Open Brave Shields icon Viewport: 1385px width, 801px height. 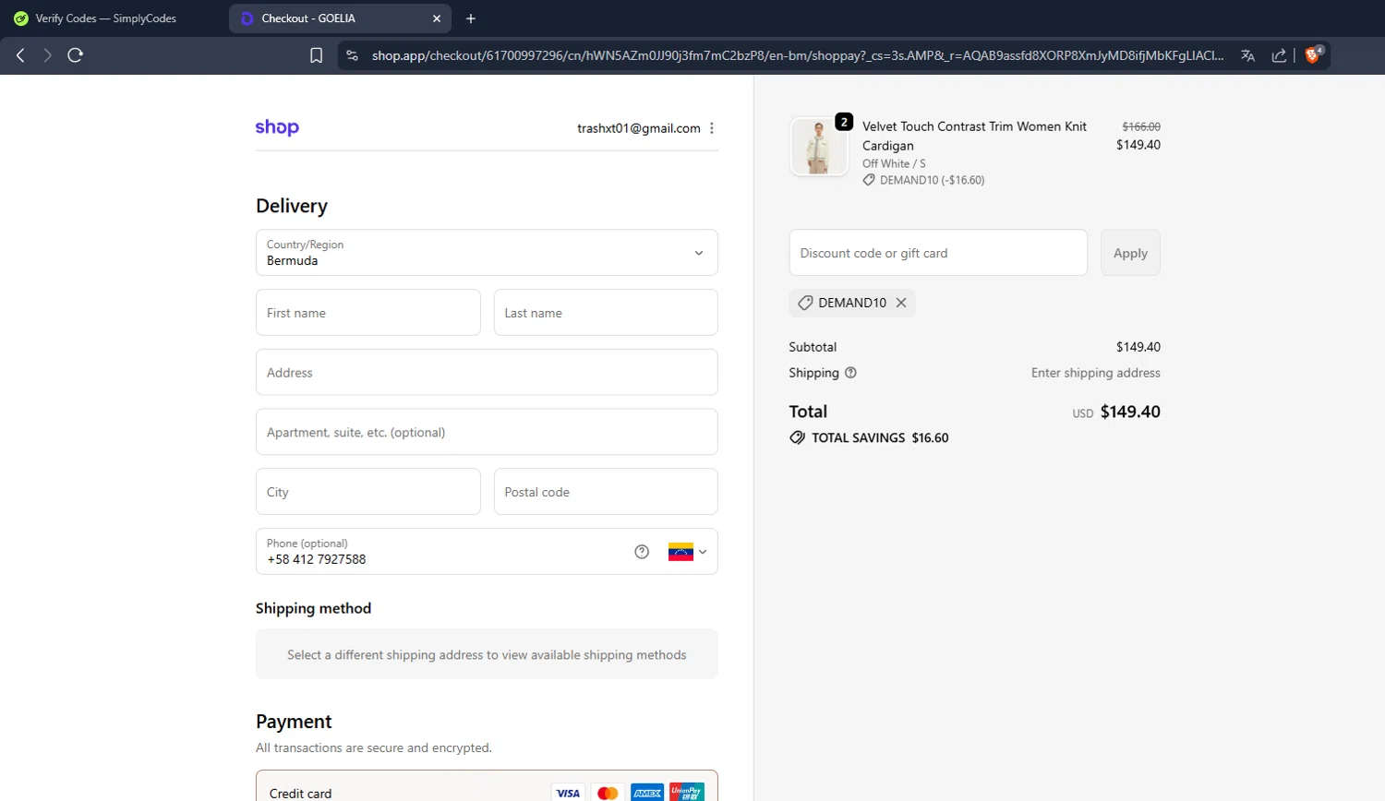(x=1313, y=54)
